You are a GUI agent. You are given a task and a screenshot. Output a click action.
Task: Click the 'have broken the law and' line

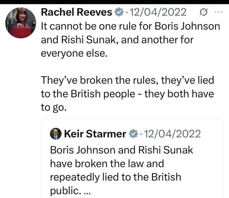coord(107,163)
